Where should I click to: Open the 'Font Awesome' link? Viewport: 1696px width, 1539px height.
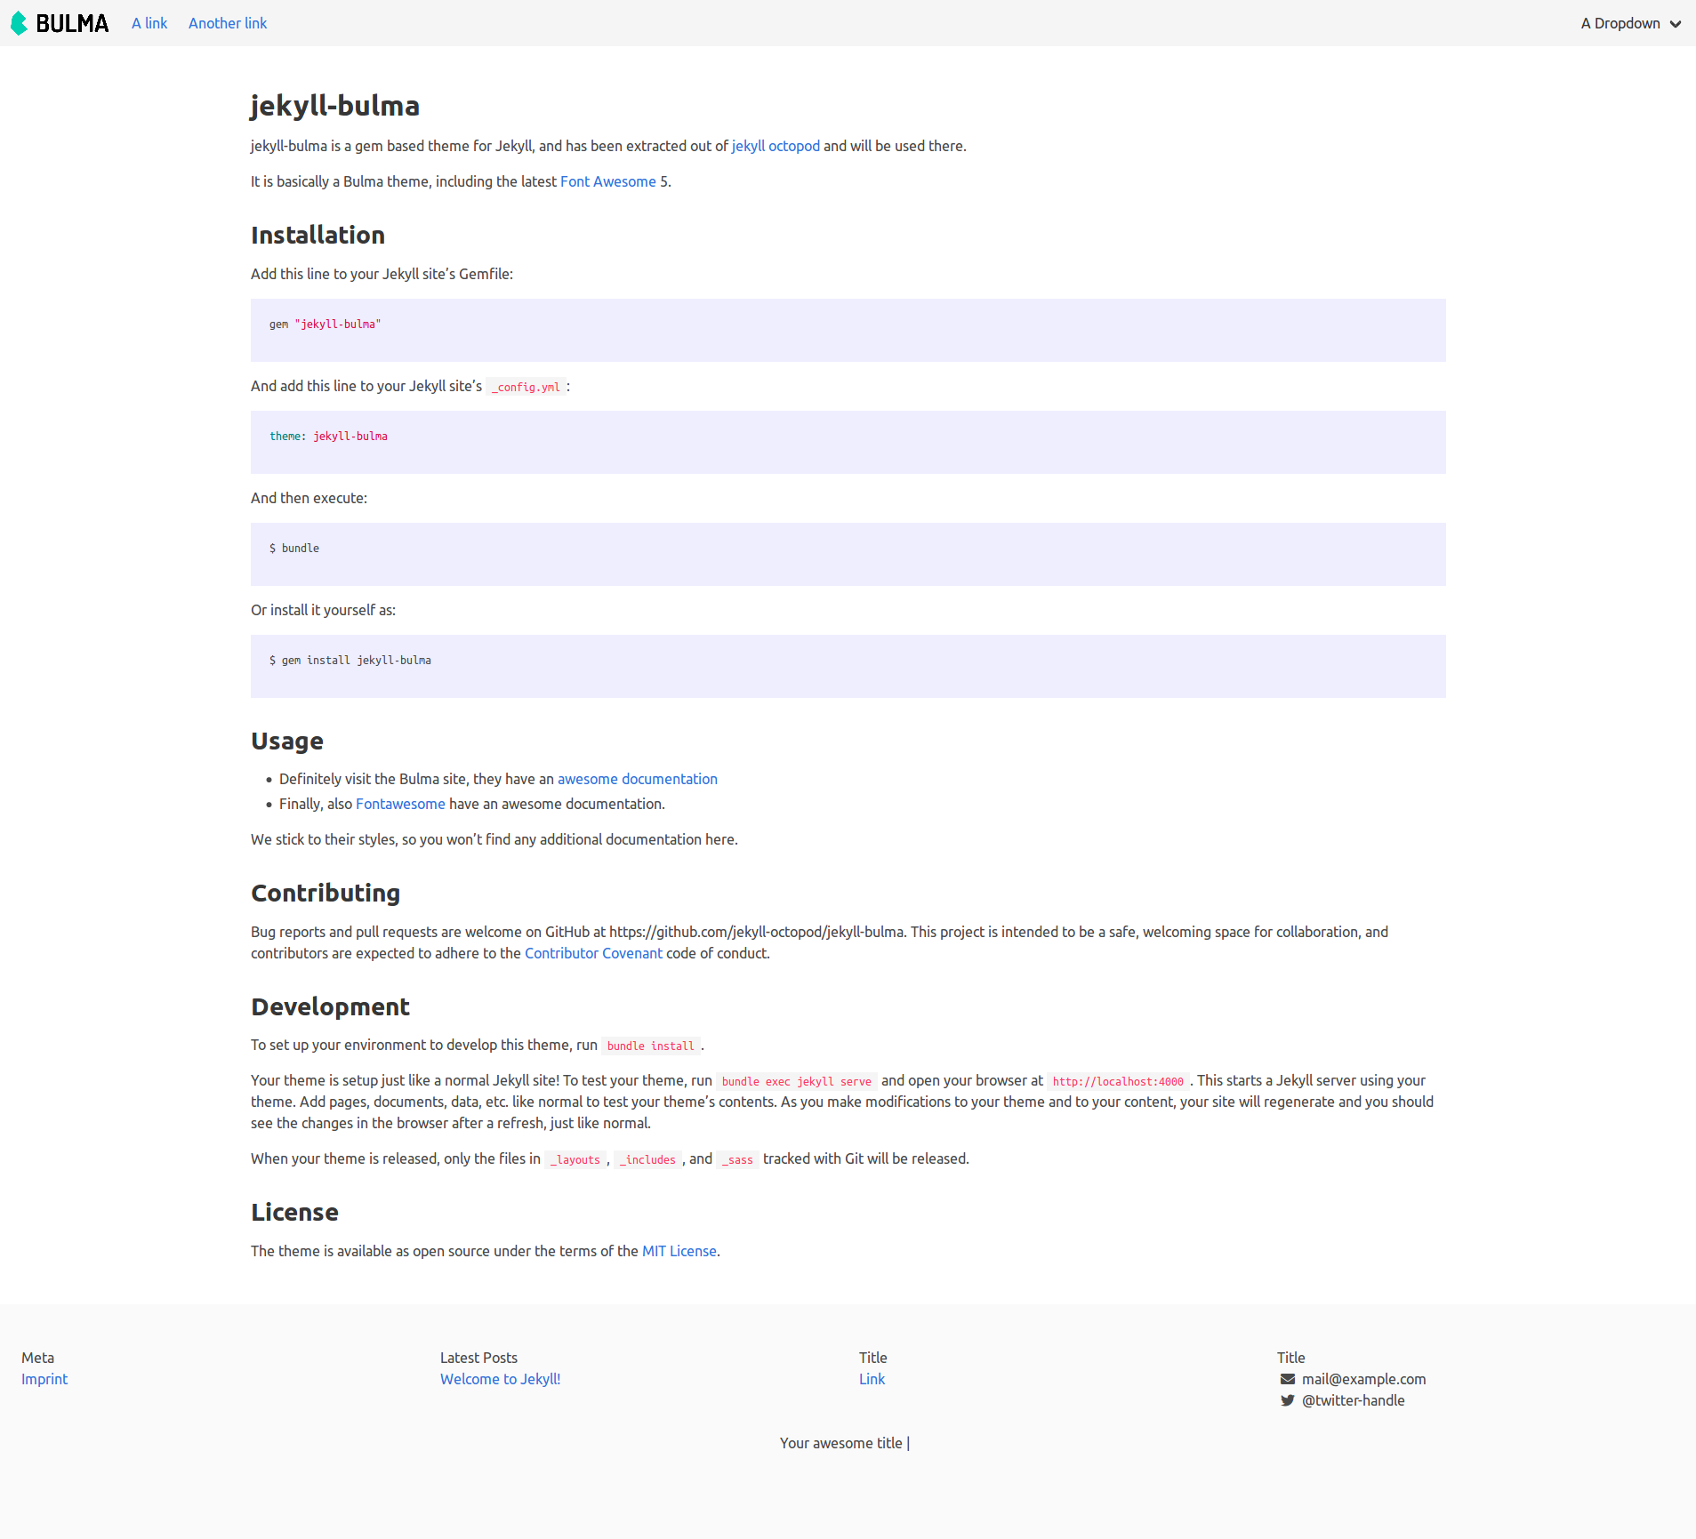pos(608,181)
